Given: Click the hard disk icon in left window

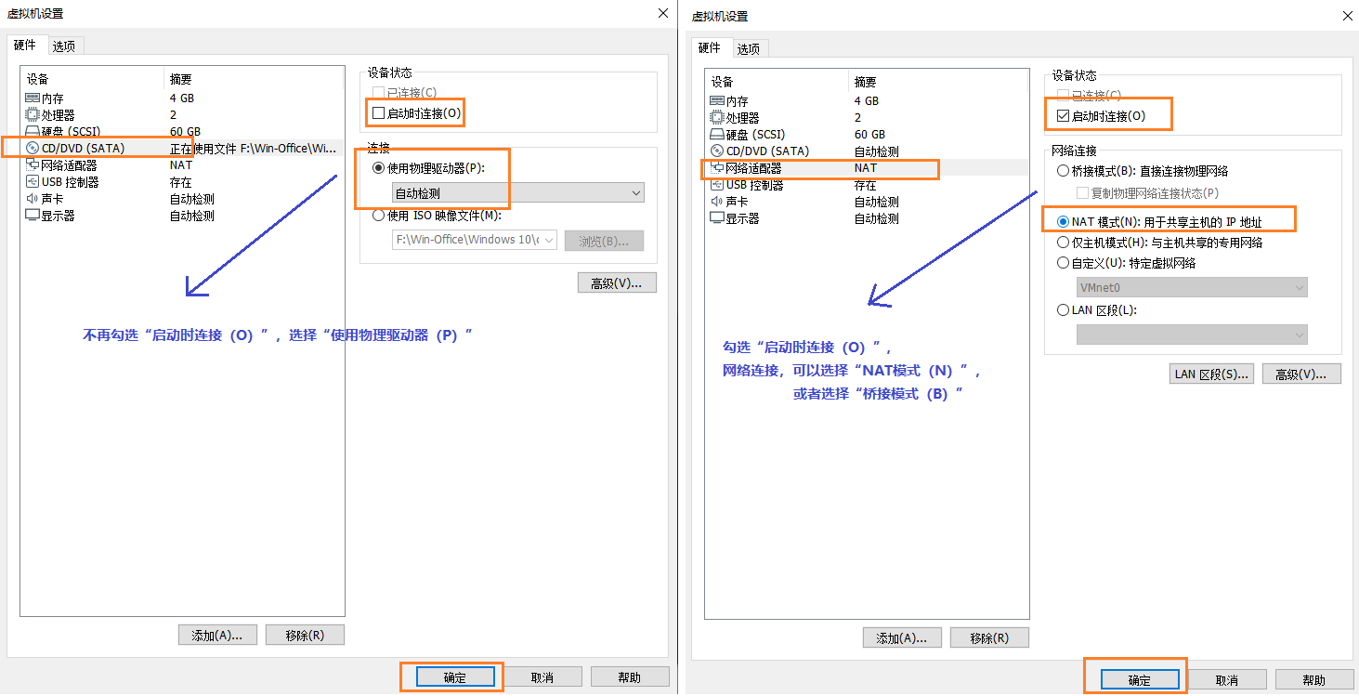Looking at the screenshot, I should coord(33,131).
